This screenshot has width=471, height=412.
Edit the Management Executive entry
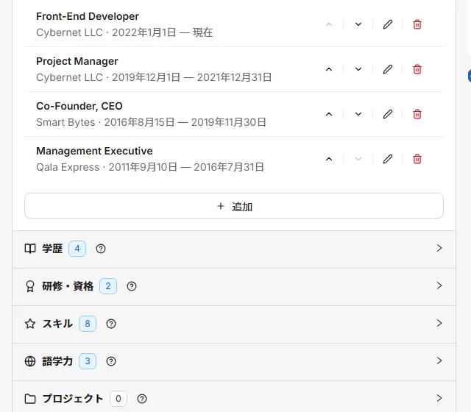coord(388,159)
